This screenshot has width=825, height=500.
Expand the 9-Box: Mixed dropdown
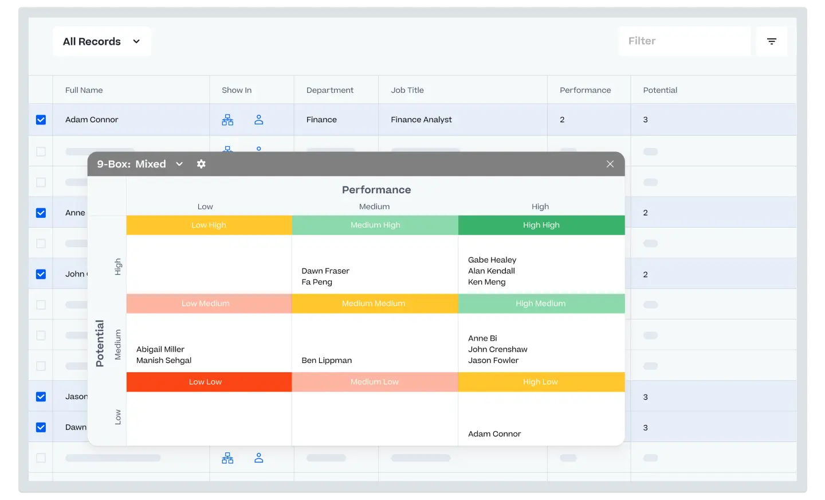tap(179, 164)
